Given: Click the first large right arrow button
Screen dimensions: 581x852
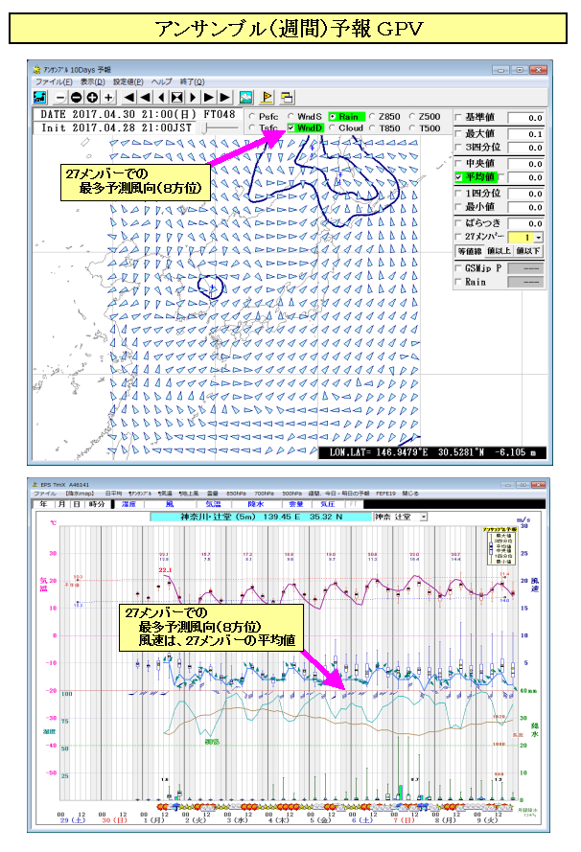Looking at the screenshot, I should [209, 97].
